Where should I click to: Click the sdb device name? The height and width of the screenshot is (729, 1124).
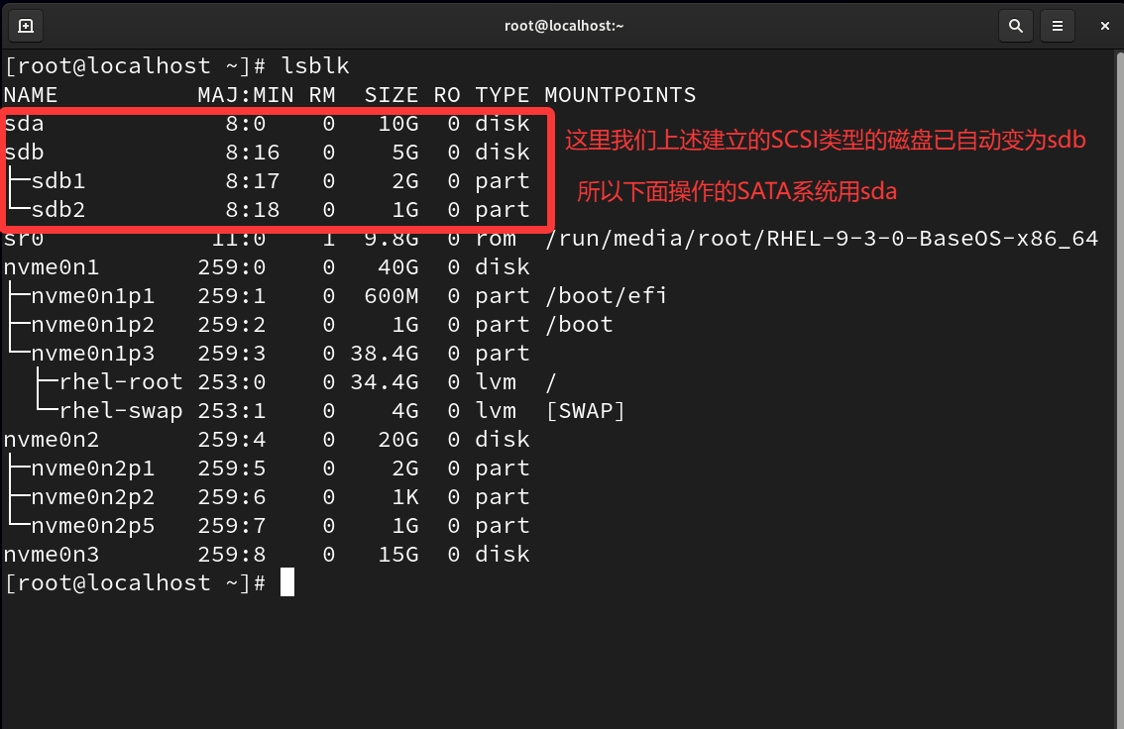click(24, 153)
